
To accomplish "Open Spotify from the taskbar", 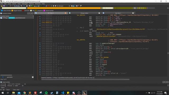I will click(46, 93).
